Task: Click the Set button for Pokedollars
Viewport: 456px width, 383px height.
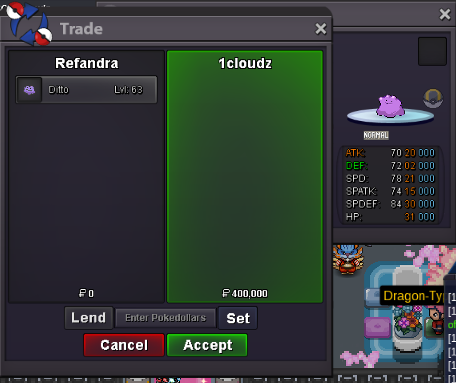Action: click(238, 318)
